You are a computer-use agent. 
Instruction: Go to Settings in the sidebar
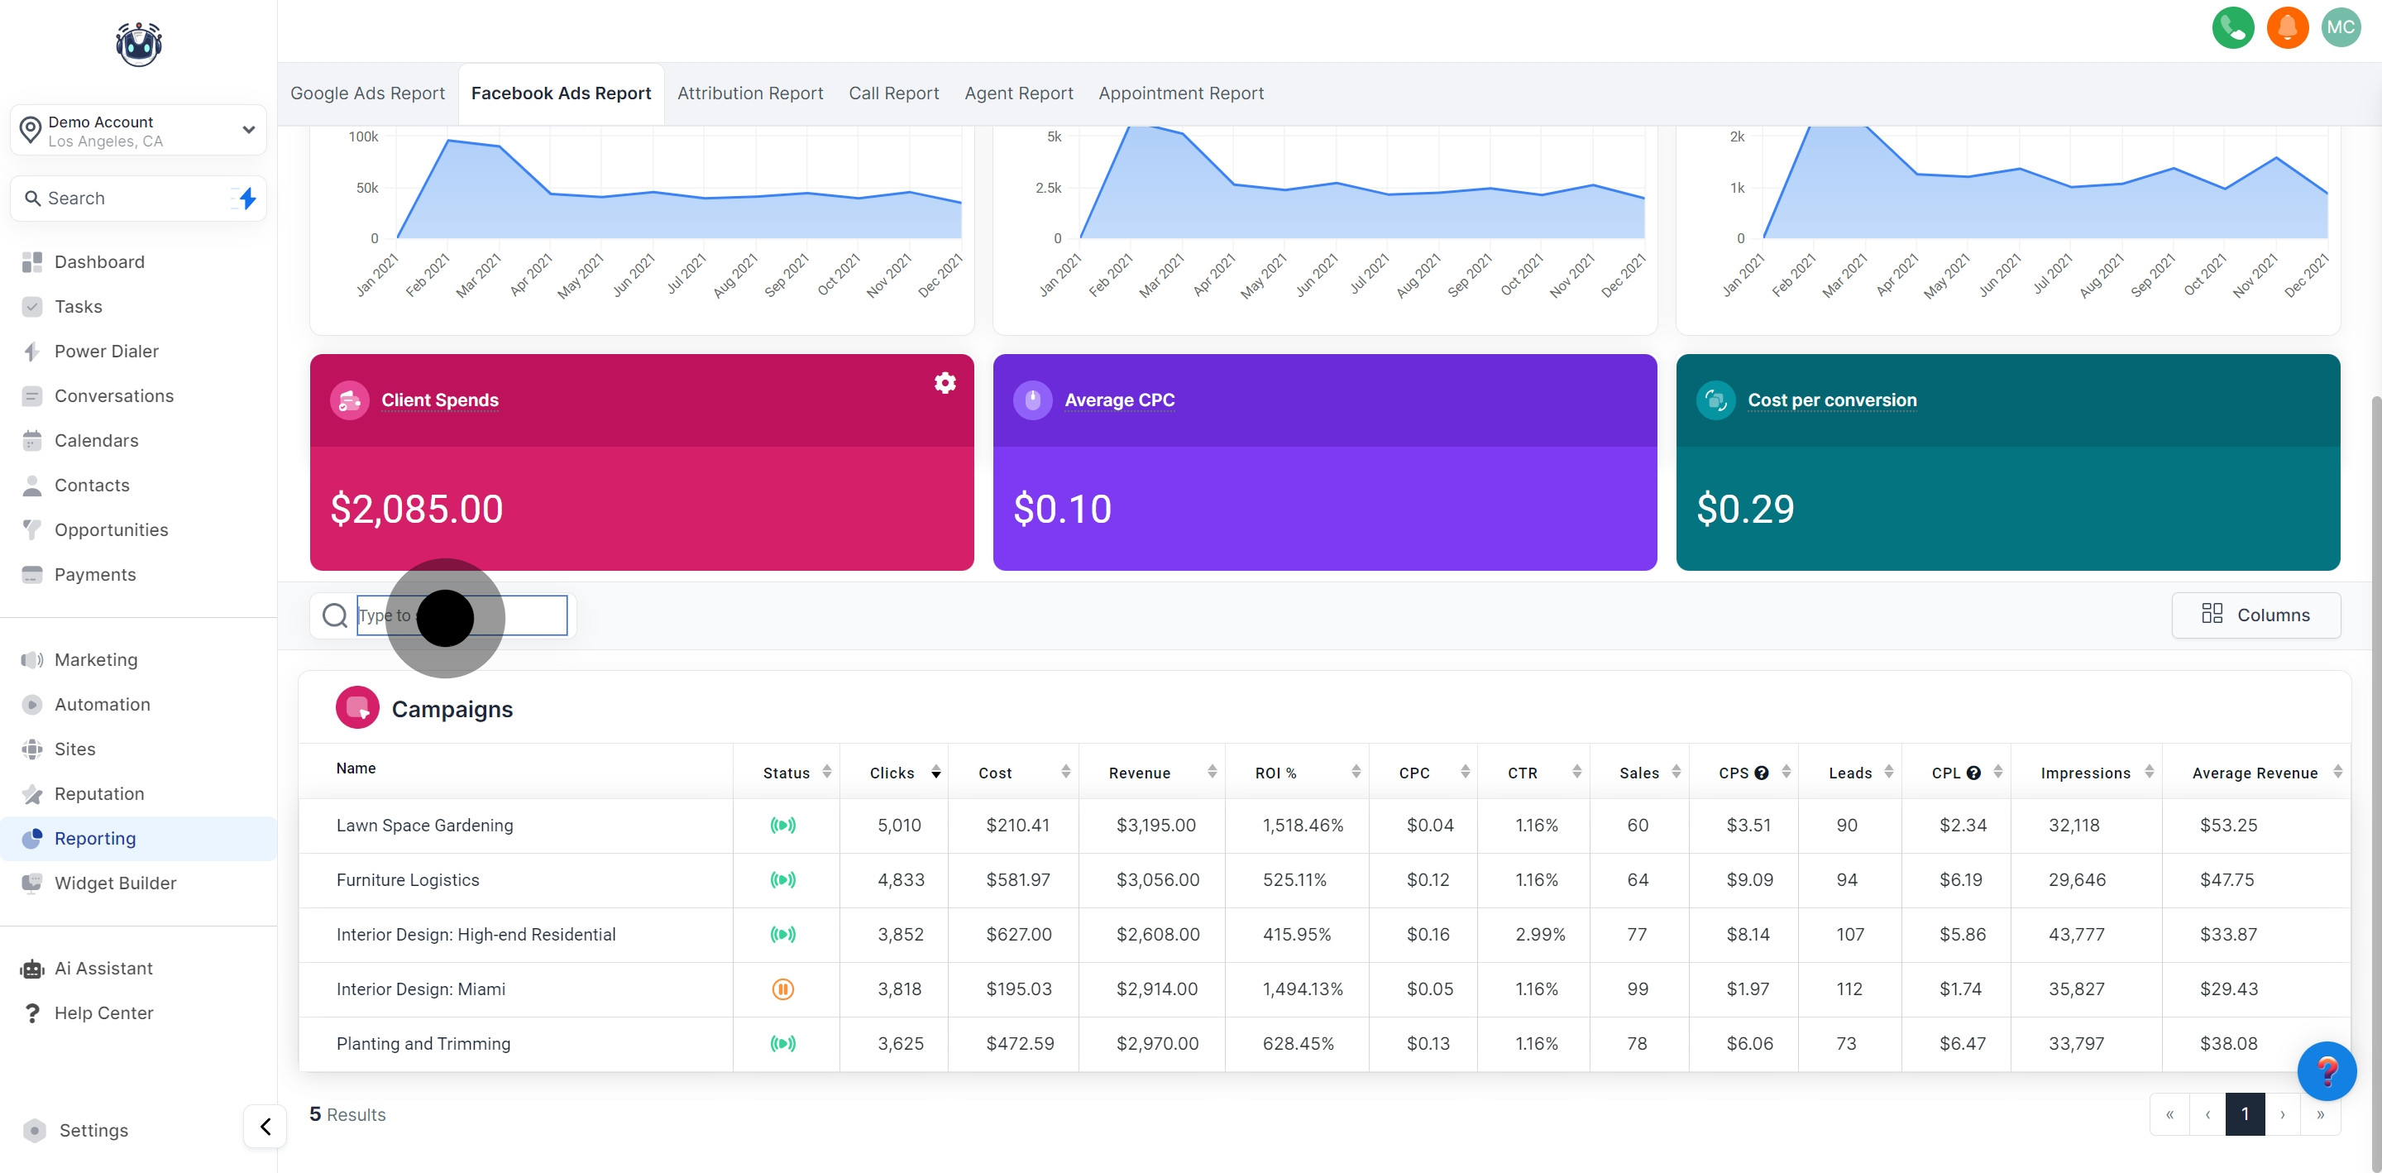(x=93, y=1131)
